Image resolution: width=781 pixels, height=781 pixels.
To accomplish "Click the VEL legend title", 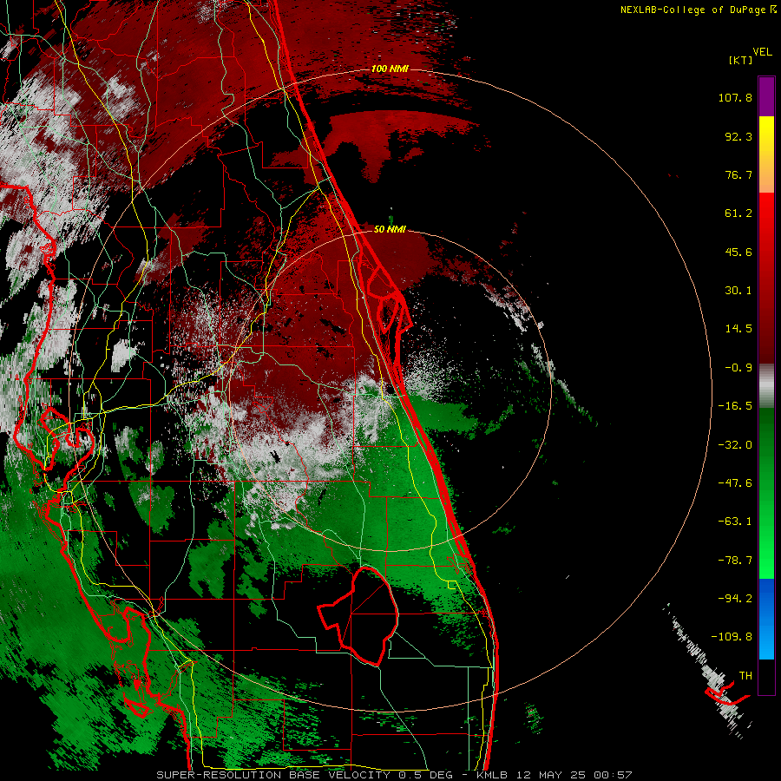I will pyautogui.click(x=762, y=52).
